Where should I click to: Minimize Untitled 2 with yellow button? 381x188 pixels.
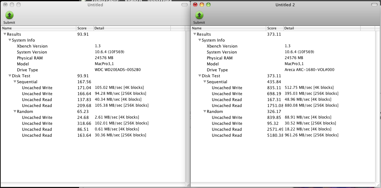[201, 5]
